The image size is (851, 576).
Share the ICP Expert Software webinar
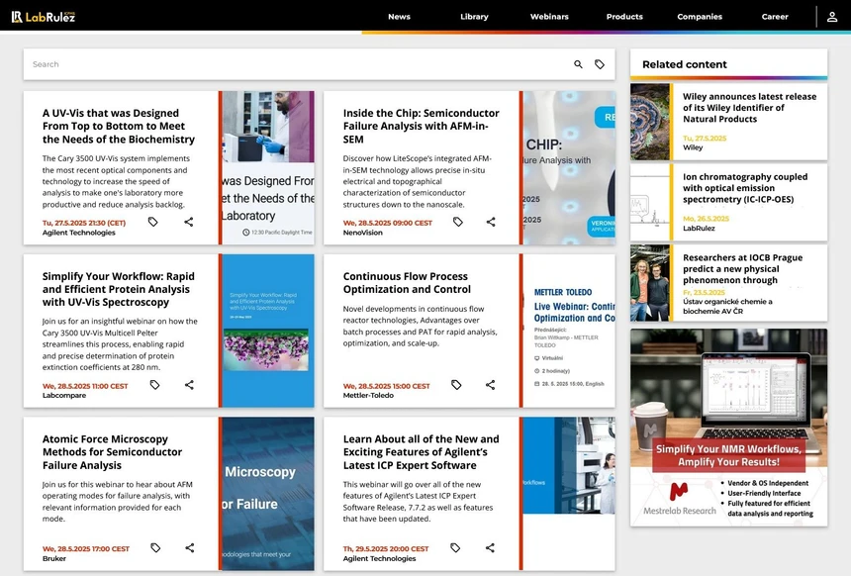pos(490,547)
